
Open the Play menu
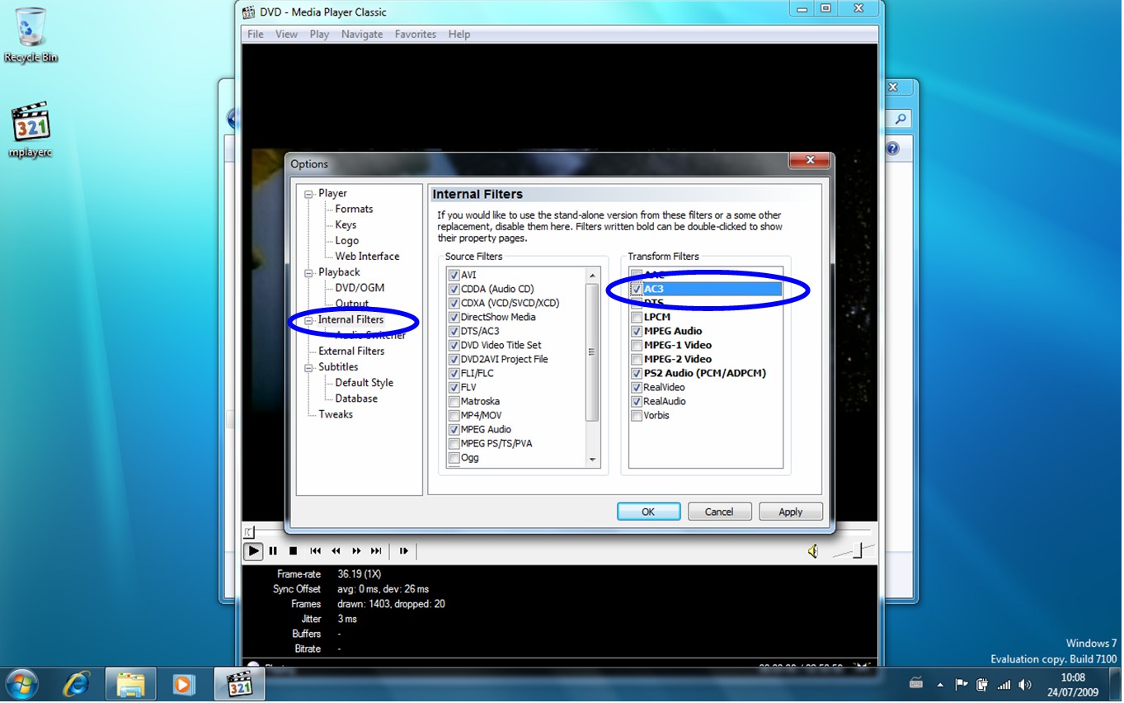(319, 34)
